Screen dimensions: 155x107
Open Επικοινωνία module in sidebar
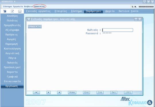[x=12, y=81]
